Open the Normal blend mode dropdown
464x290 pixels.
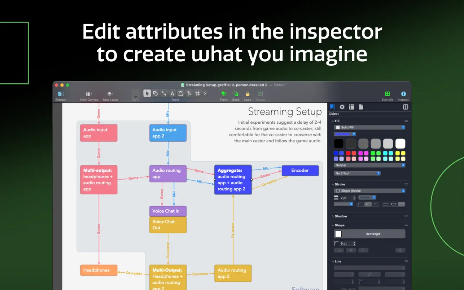(369, 165)
